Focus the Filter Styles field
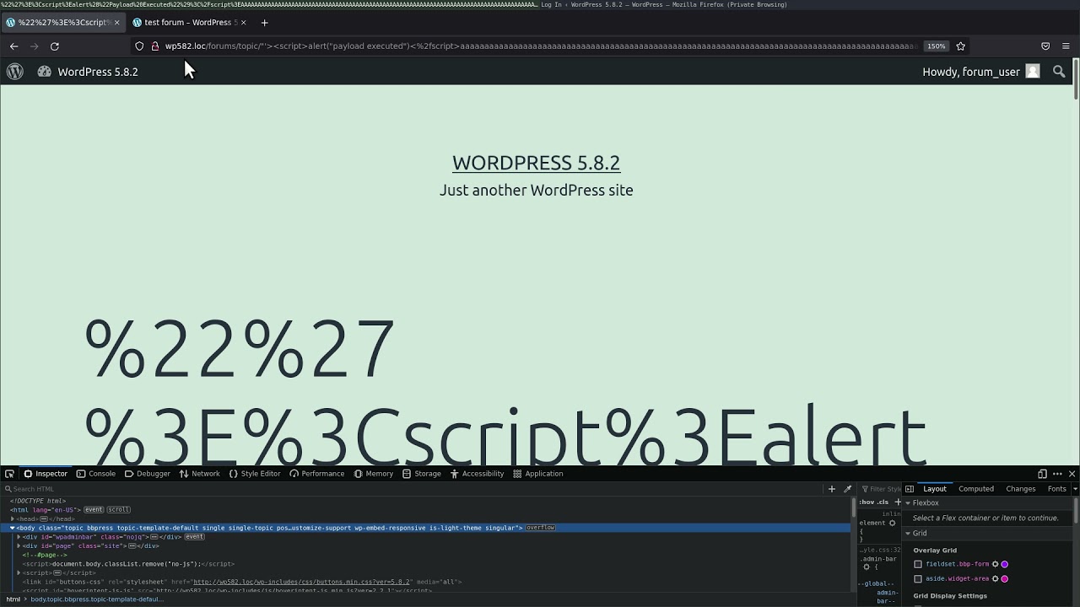This screenshot has height=607, width=1080. point(881,489)
